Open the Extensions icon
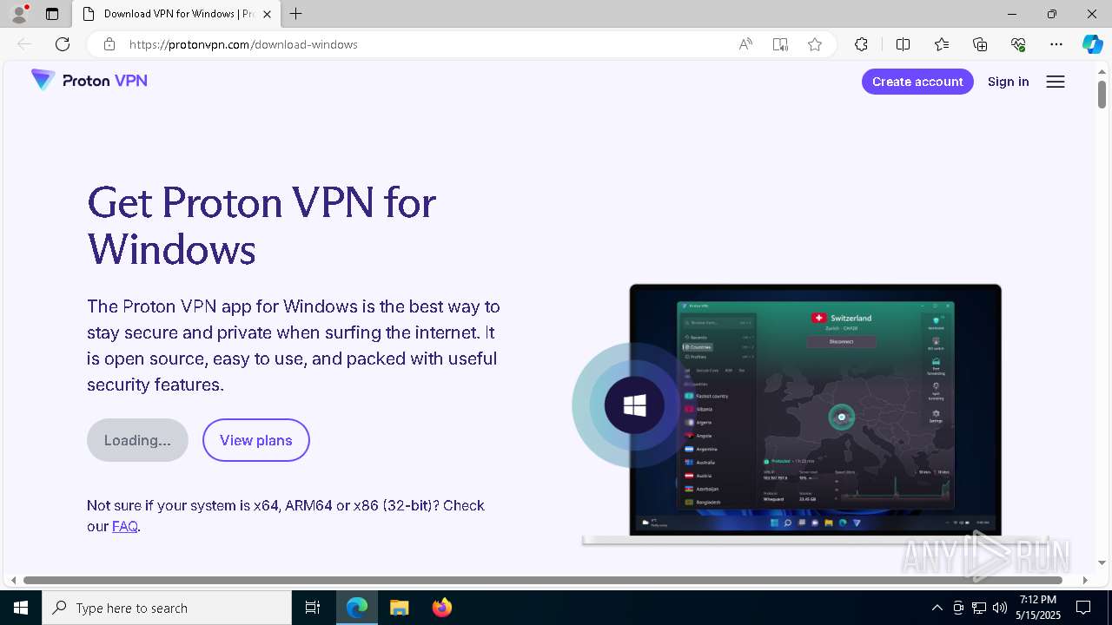1112x625 pixels. (x=861, y=44)
